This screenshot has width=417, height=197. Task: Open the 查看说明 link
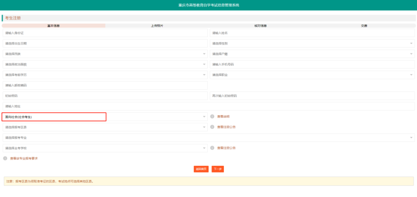(x=223, y=116)
